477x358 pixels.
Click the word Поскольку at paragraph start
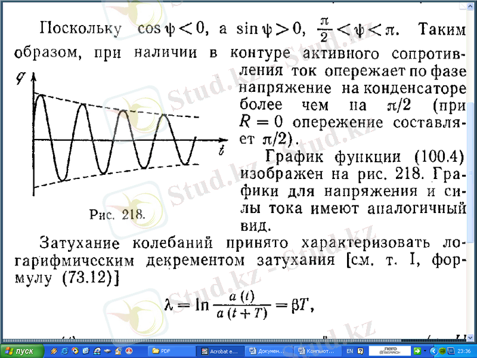point(80,29)
